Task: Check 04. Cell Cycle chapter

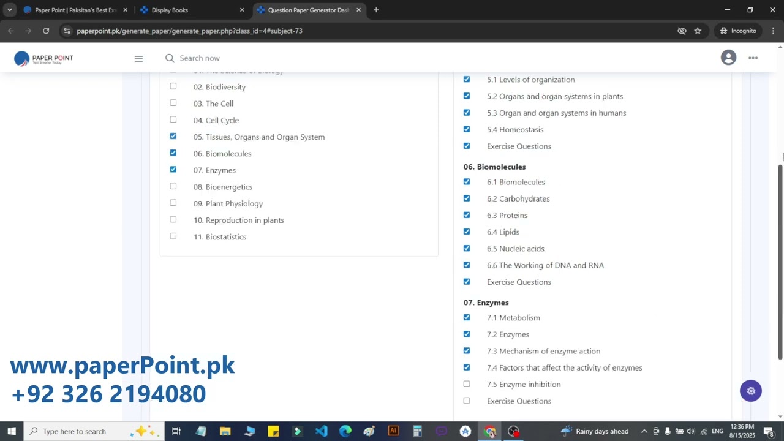Action: click(x=173, y=119)
